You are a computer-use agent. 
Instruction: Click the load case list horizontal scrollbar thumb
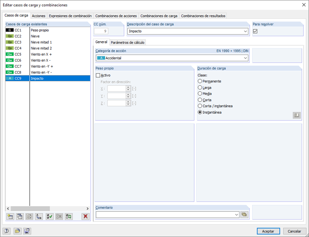[x=30, y=209]
